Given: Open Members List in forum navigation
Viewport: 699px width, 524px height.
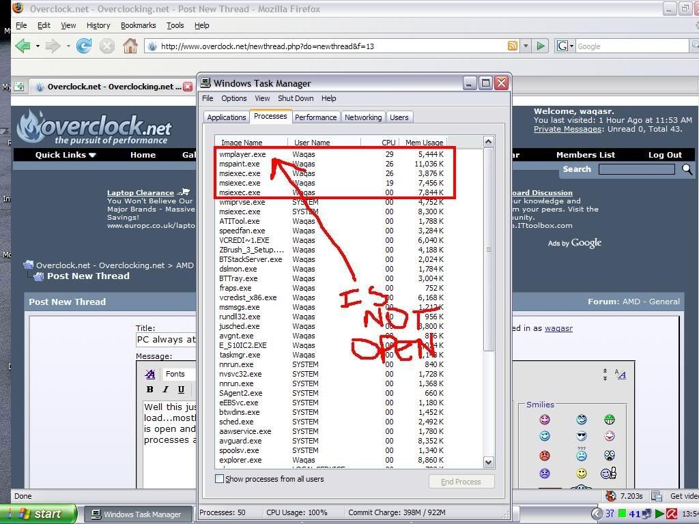Looking at the screenshot, I should (x=585, y=155).
